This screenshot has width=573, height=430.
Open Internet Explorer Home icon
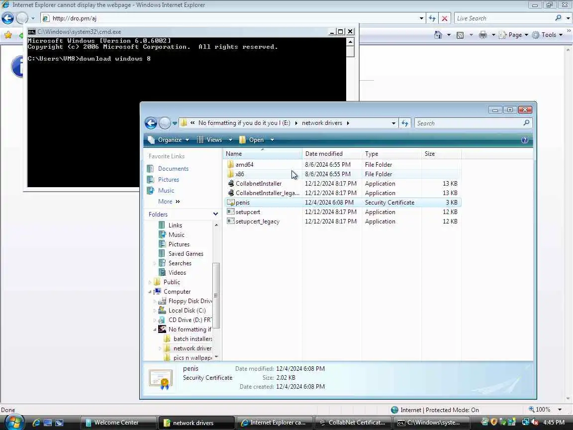438,35
